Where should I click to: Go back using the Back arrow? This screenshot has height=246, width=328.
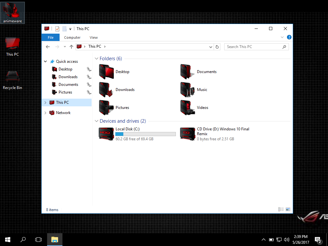[x=48, y=47]
